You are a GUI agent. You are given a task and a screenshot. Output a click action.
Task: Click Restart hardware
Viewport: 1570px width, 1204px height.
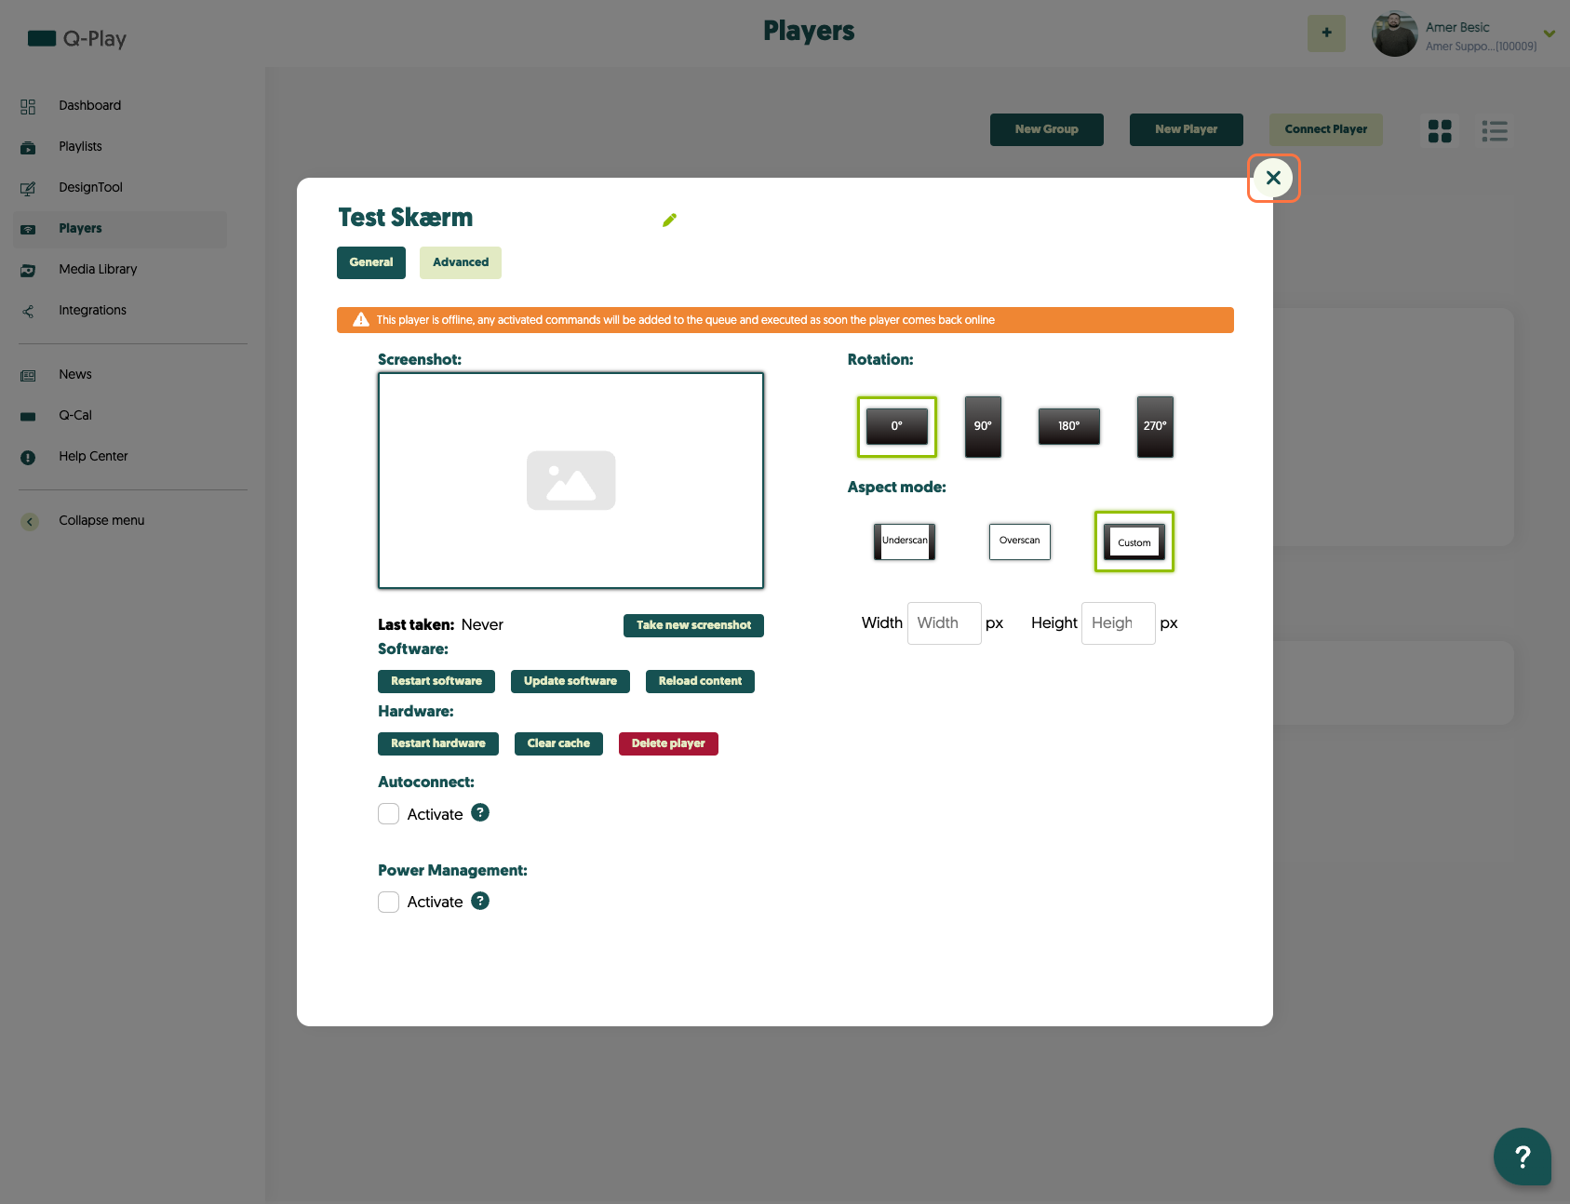pyautogui.click(x=438, y=743)
